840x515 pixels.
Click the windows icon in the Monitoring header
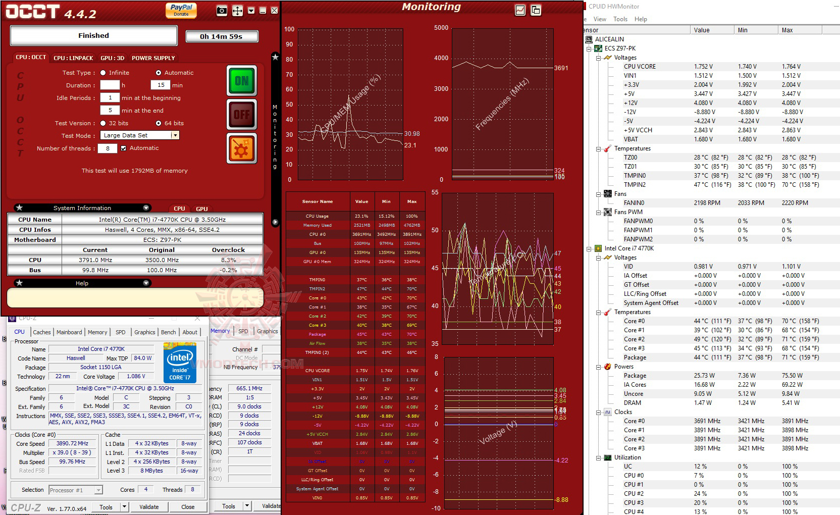tap(536, 10)
